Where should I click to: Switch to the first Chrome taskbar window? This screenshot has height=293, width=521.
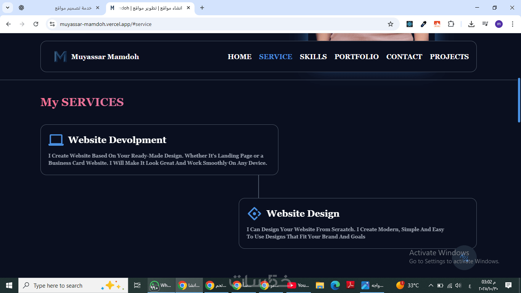click(x=189, y=285)
